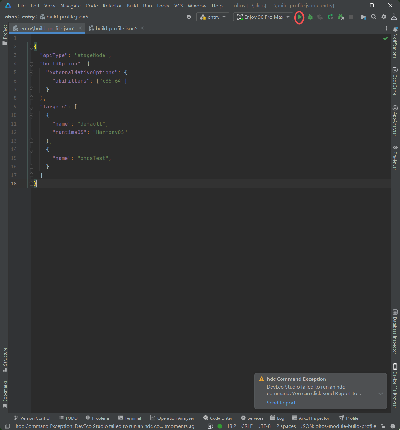Open Device File Browser side panel
The width and height of the screenshot is (400, 430).
[395, 385]
